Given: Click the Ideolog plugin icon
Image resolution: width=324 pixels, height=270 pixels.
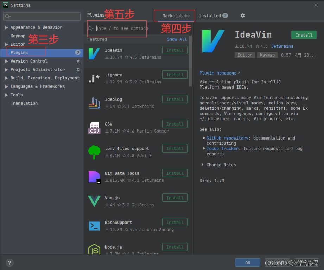Looking at the screenshot, I should tap(94, 103).
